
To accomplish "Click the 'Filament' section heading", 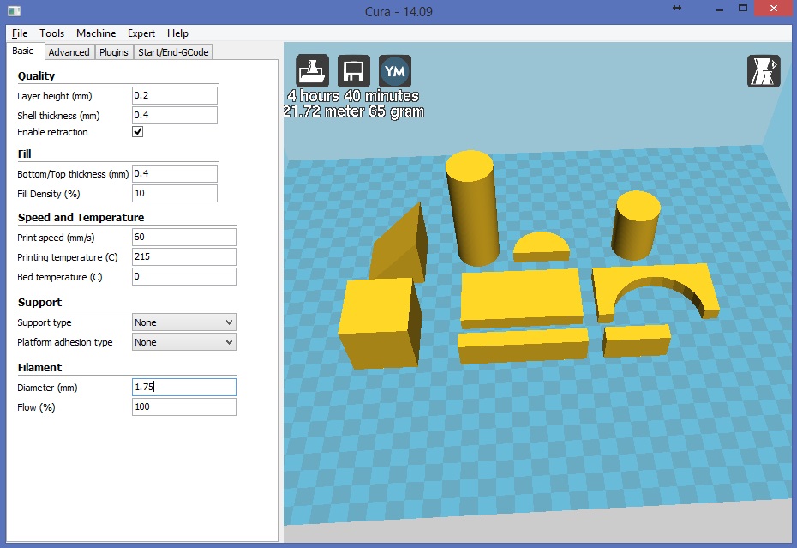I will coord(39,367).
